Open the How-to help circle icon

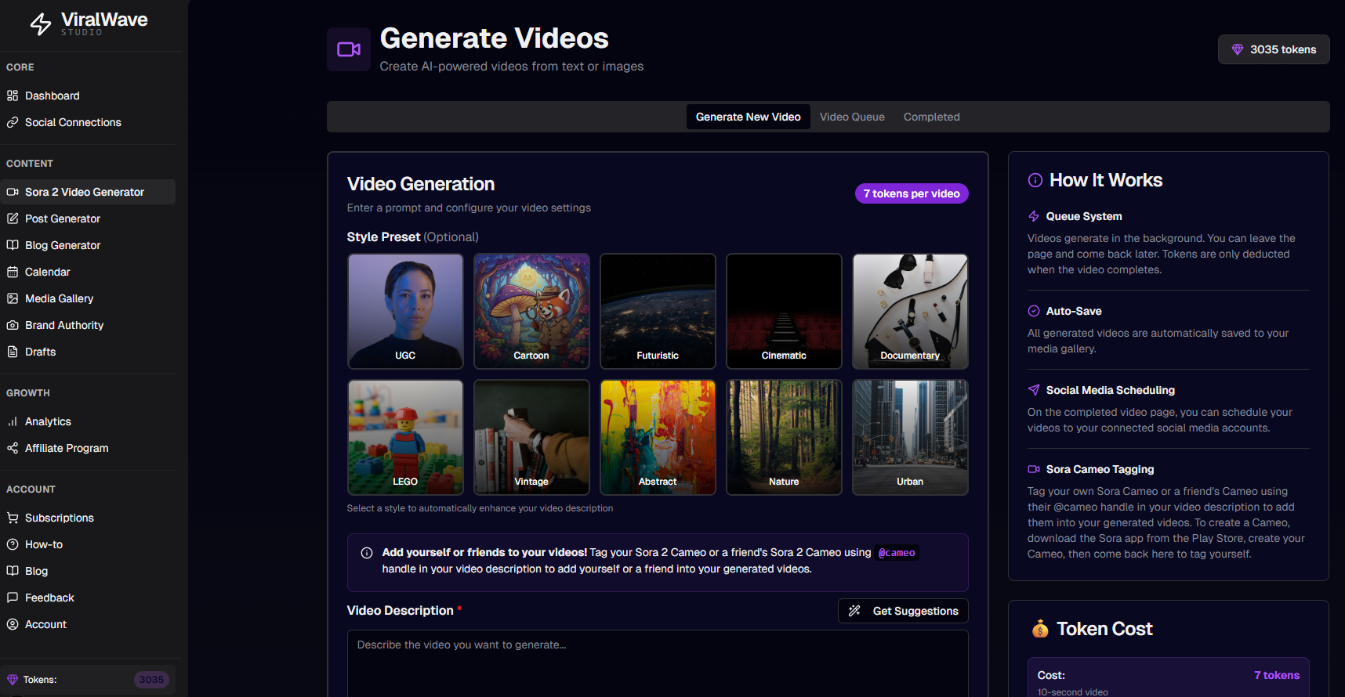[x=13, y=544]
